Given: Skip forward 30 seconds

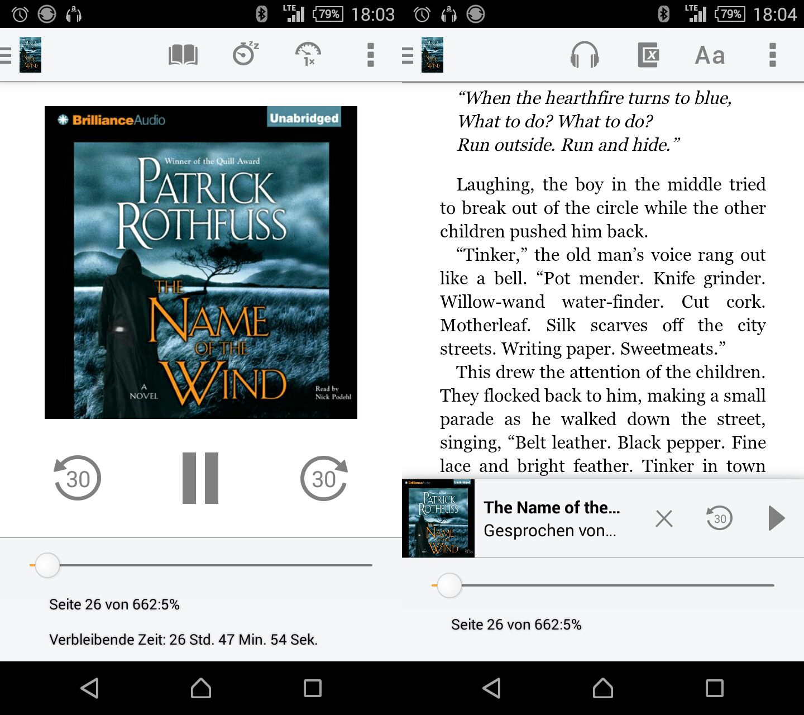Looking at the screenshot, I should point(324,478).
